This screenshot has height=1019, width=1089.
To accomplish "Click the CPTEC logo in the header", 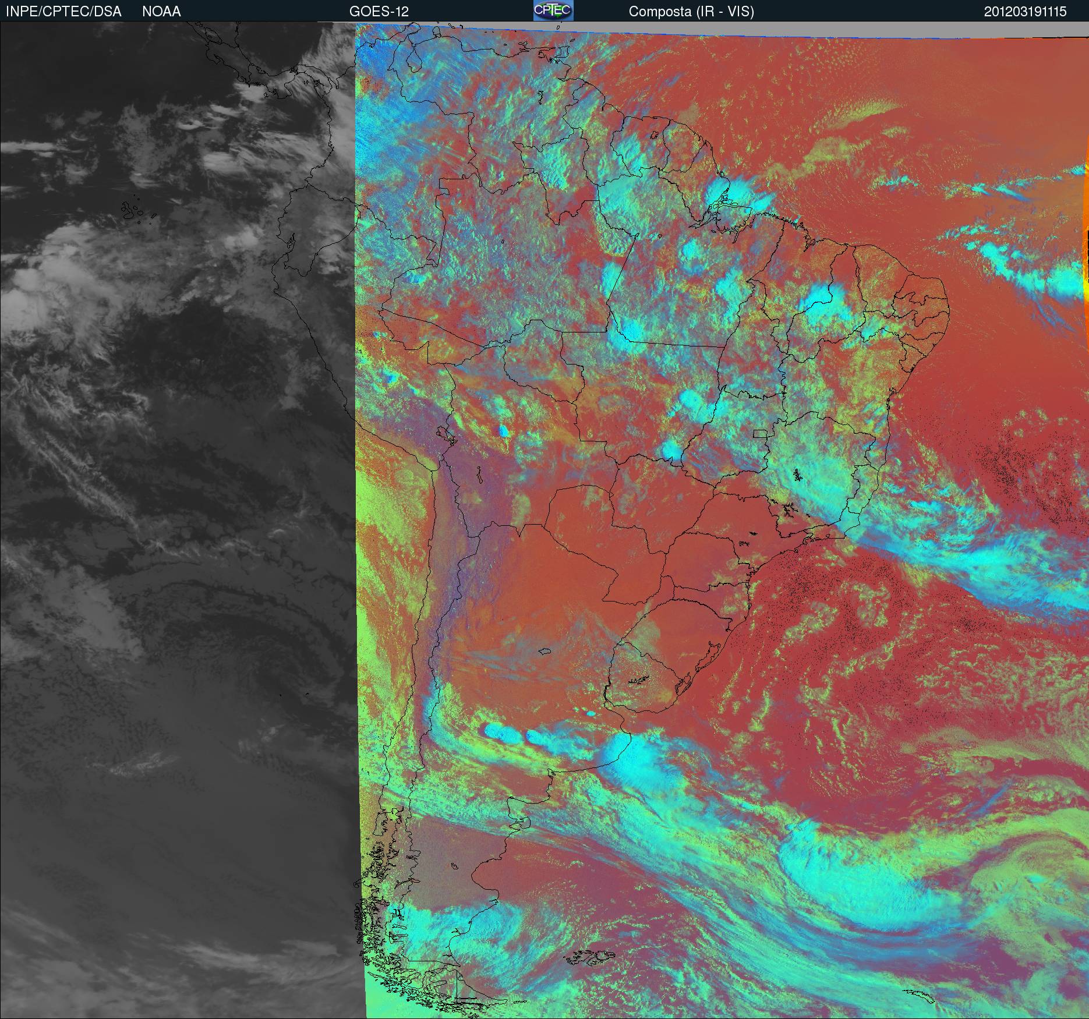I will (x=553, y=10).
